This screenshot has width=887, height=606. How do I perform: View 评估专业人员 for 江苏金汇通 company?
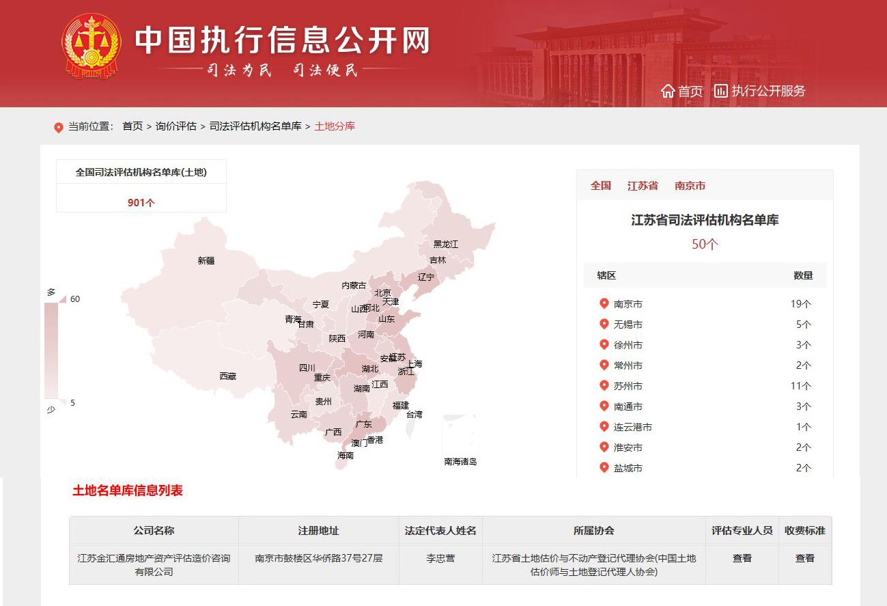click(x=742, y=558)
